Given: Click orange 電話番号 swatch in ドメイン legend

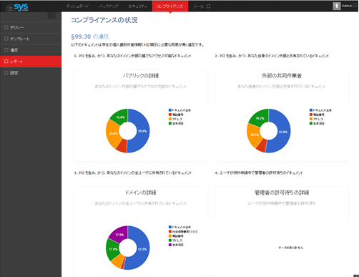Looking at the screenshot, I should click(x=170, y=236).
